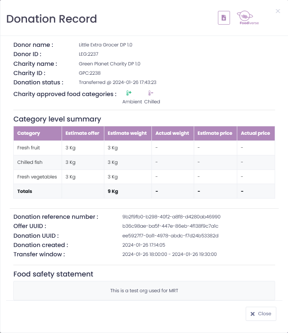Viewport: 288px width, 333px height.
Task: Select the Chilled fish row
Action: (x=30, y=162)
